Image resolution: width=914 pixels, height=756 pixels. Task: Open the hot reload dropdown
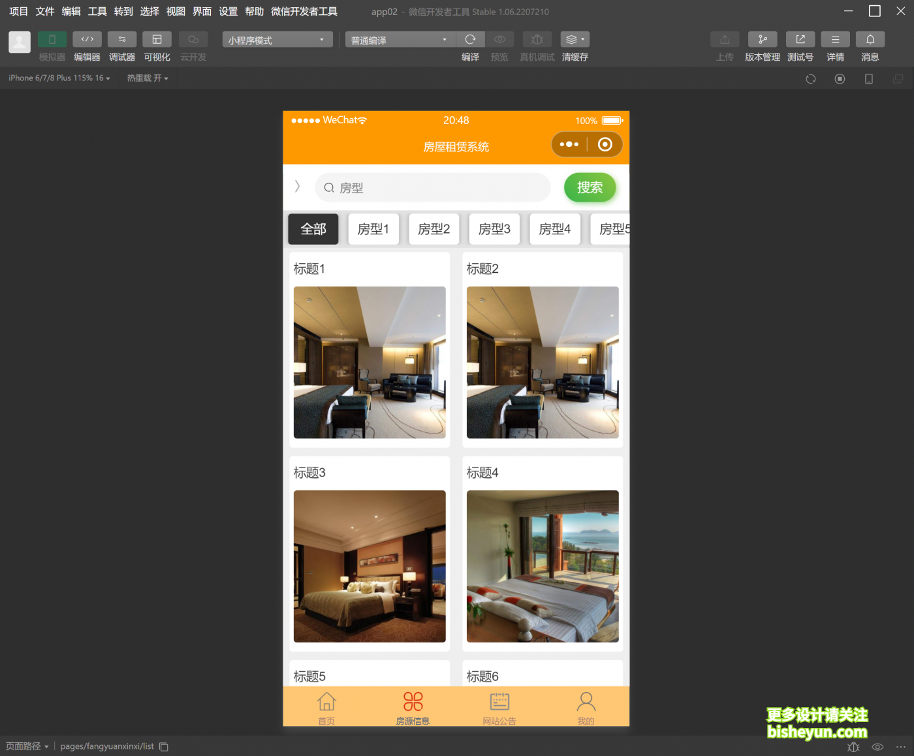(148, 78)
